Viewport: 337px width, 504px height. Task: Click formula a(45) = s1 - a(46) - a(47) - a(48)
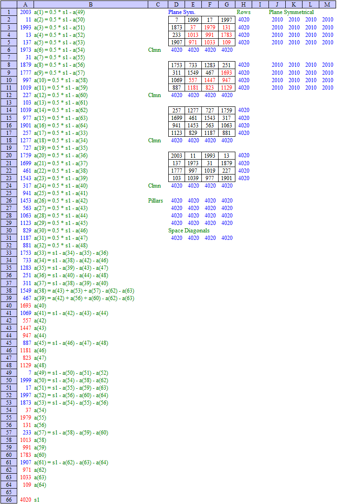click(x=71, y=343)
